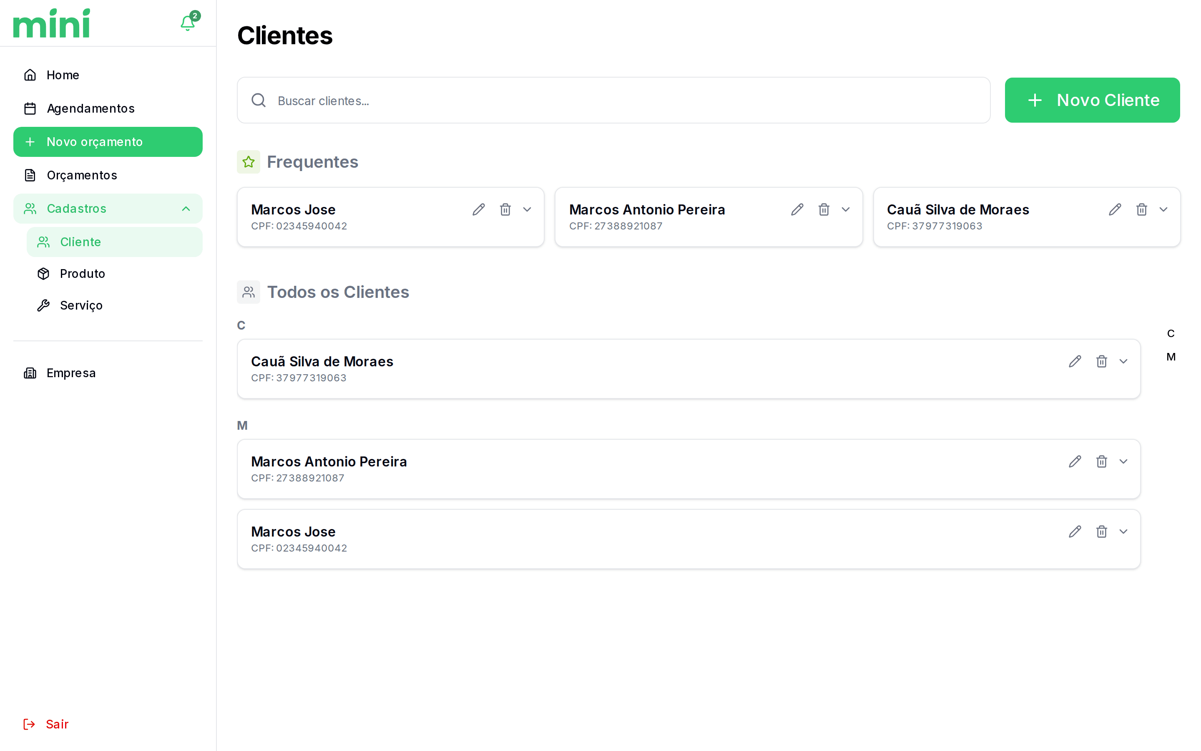Go to Agendamentos in sidebar
1201x751 pixels.
(90, 108)
